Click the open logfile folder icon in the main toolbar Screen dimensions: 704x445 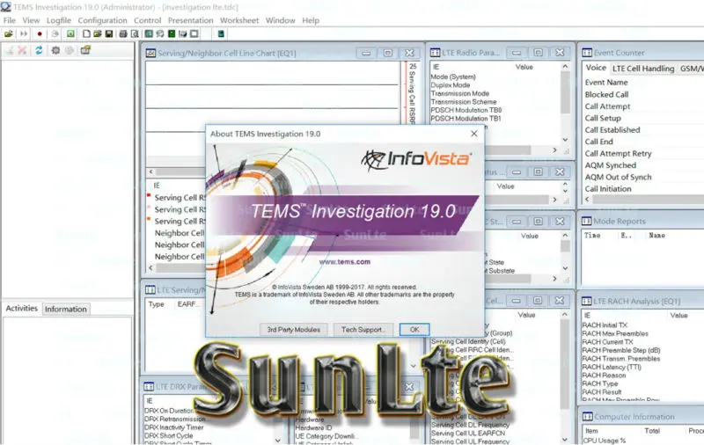(x=9, y=34)
